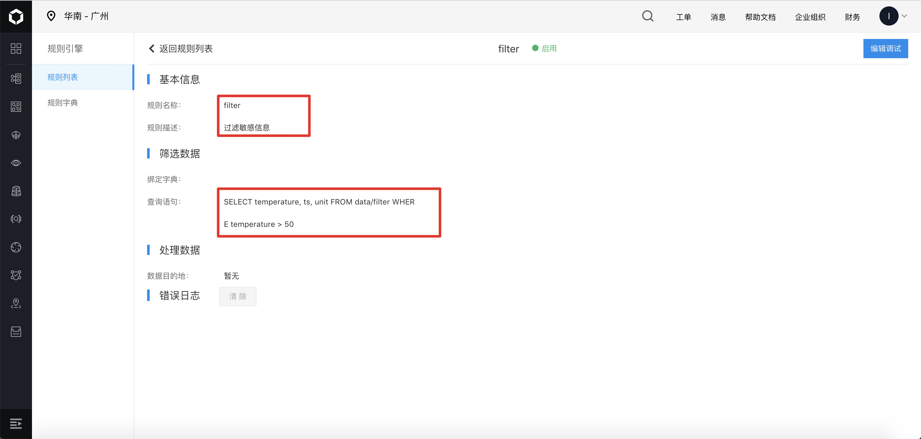Open the eye monitoring sidebar icon
This screenshot has width=921, height=439.
(16, 163)
